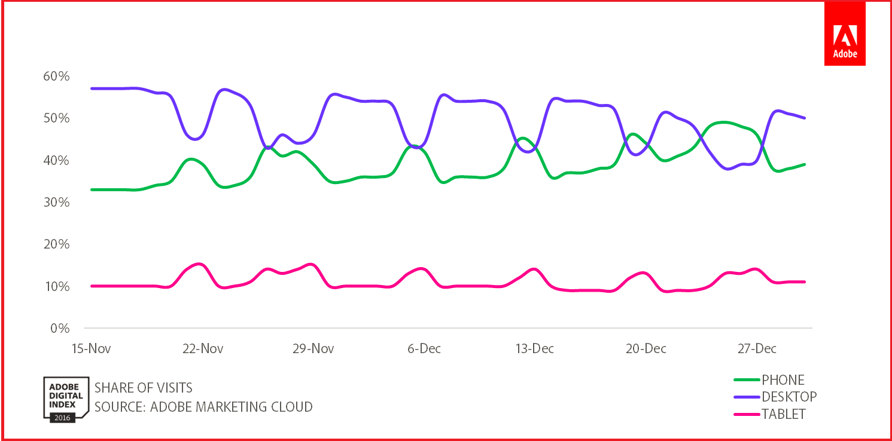892x441 pixels.
Task: Select the PHONE legend label
Action: pos(783,380)
